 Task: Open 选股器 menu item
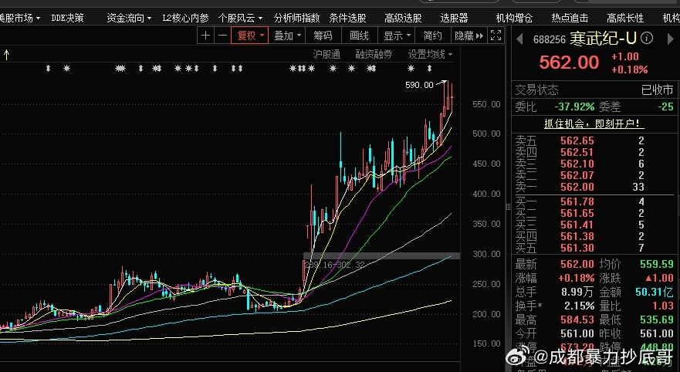[454, 18]
